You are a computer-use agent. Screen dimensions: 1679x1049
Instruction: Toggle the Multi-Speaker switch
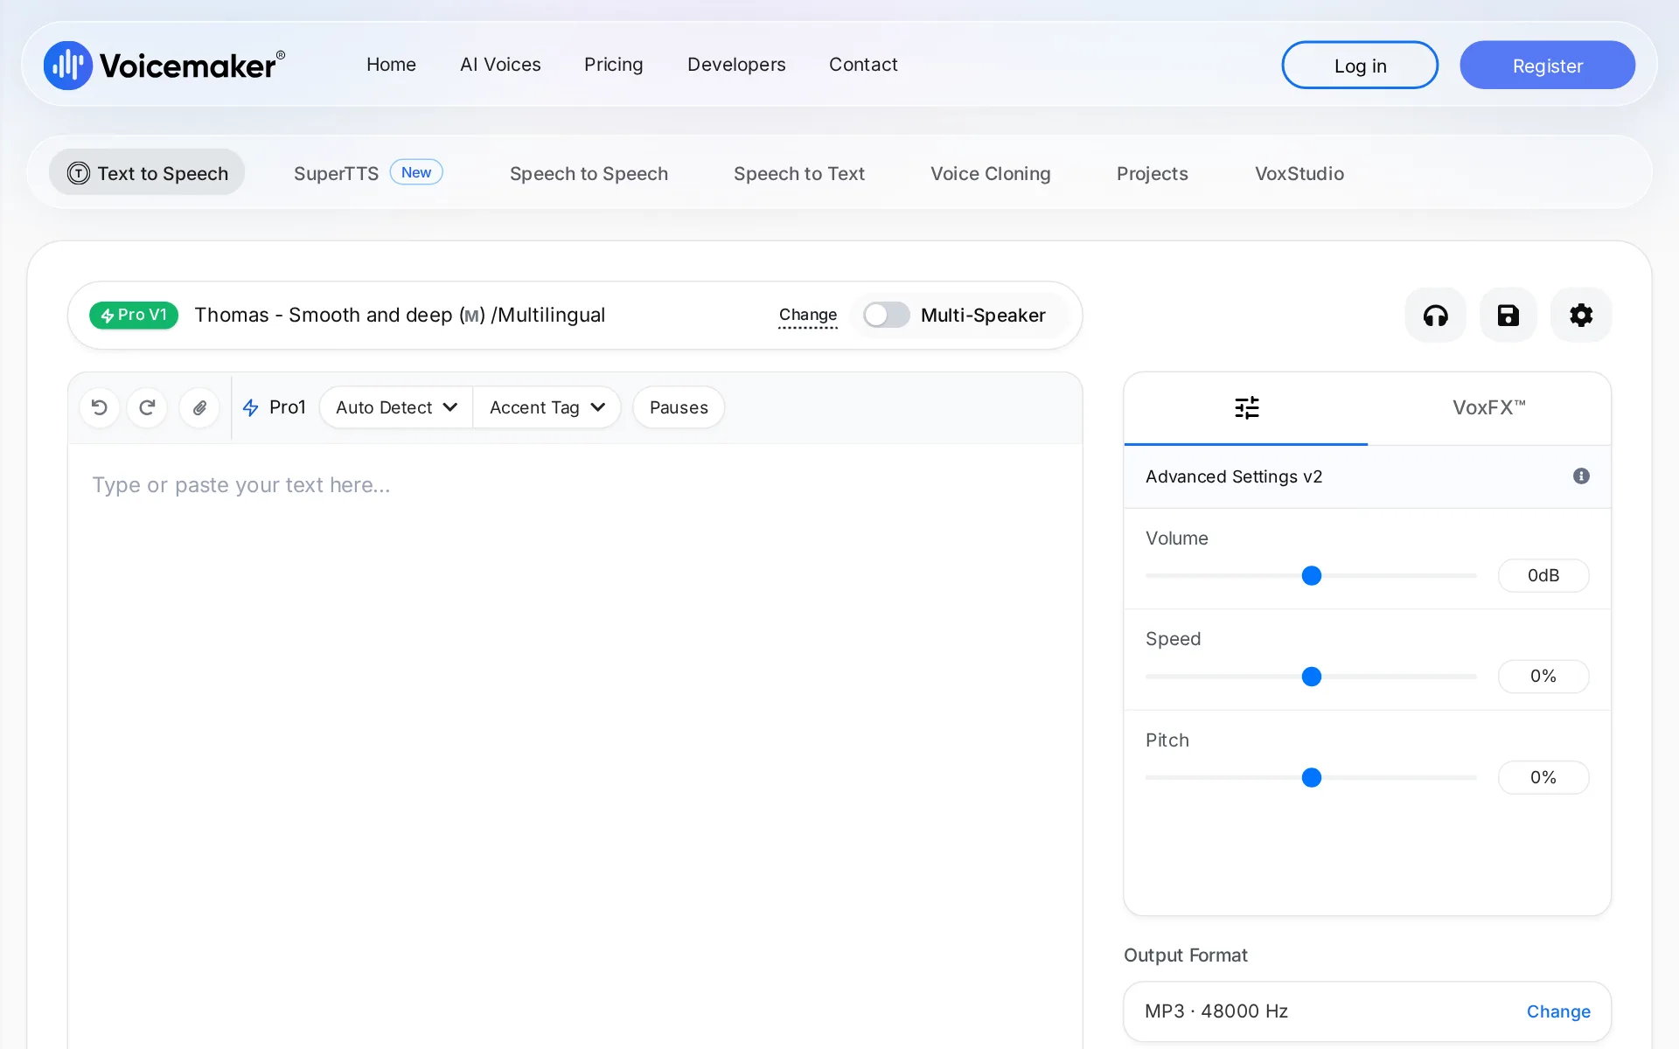[886, 315]
